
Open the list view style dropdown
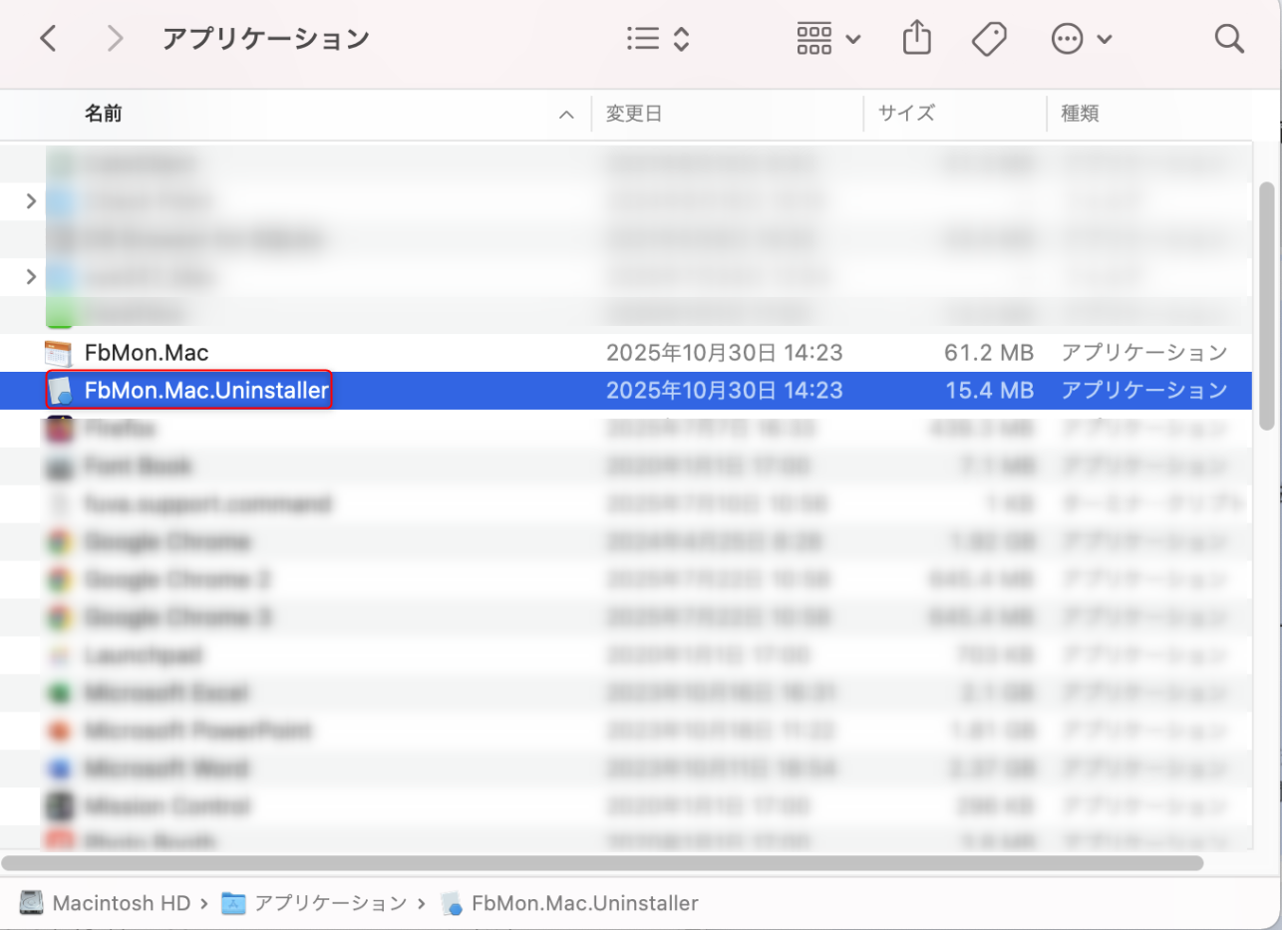coord(656,38)
